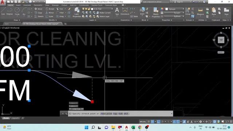Activate the Stretch command
233x131 pixels.
[39, 16]
